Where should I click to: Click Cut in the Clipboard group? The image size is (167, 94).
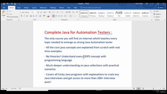[x=9, y=11]
